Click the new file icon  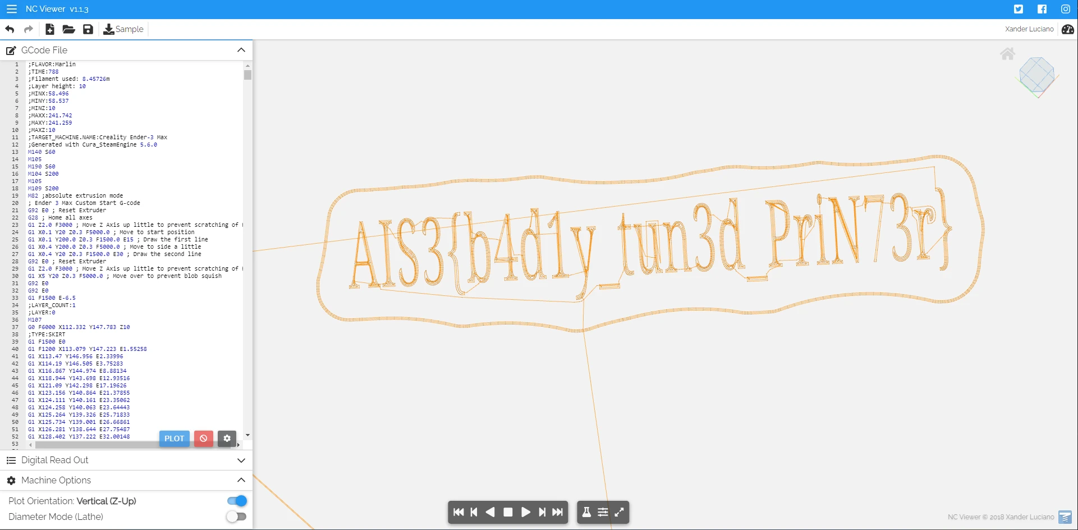point(50,29)
